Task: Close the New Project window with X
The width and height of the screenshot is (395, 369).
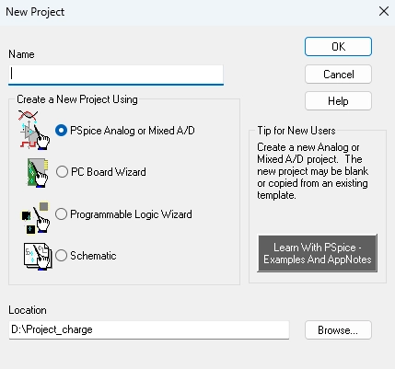Action: pyautogui.click(x=384, y=12)
